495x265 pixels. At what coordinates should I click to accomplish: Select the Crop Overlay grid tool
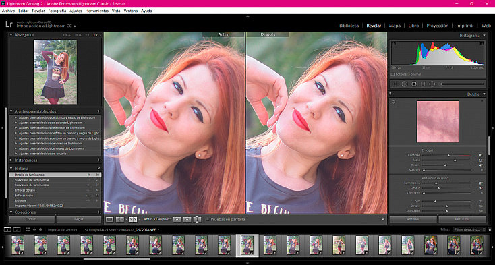pos(395,84)
